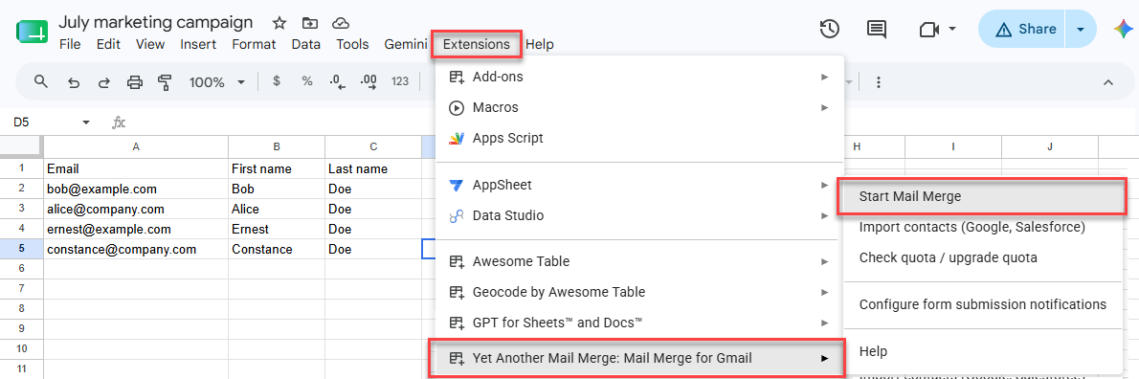Expand the Awesome Table submenu
Screen dimensions: 1139x379
[x=639, y=261]
